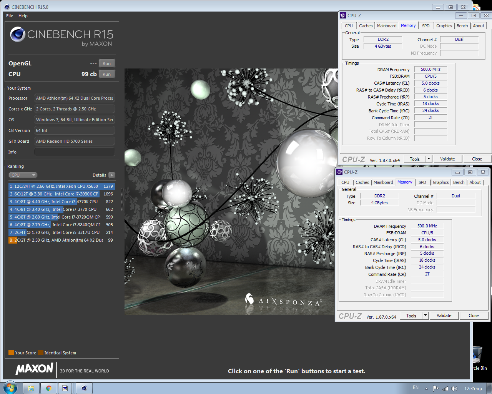492x394 pixels.
Task: Switch to CPU tab in front CPU-Z
Action: pyautogui.click(x=345, y=182)
